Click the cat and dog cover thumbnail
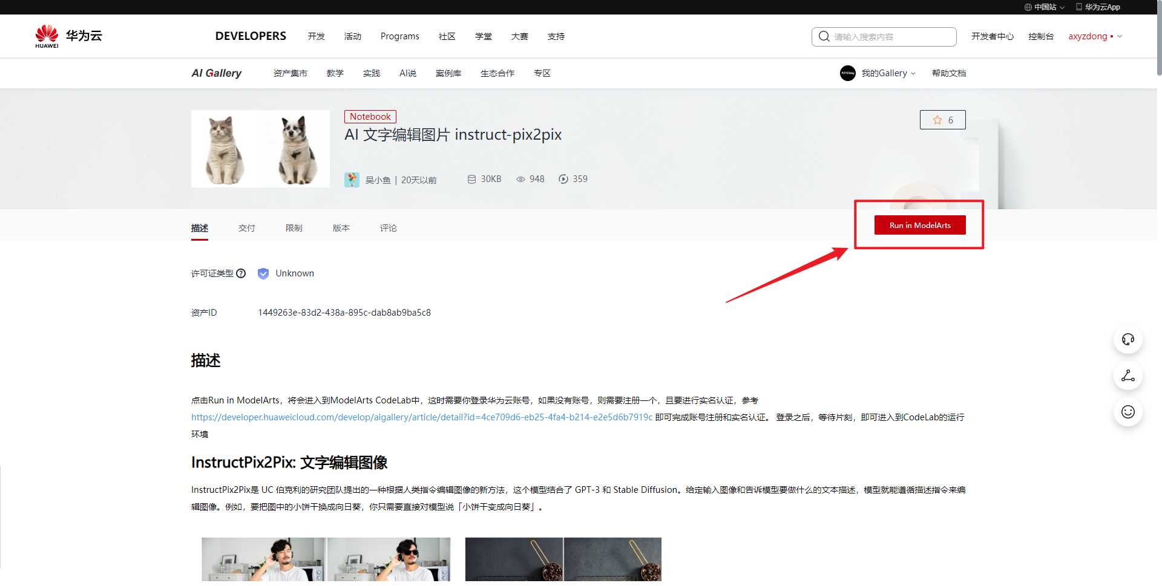This screenshot has height=586, width=1162. pos(261,149)
